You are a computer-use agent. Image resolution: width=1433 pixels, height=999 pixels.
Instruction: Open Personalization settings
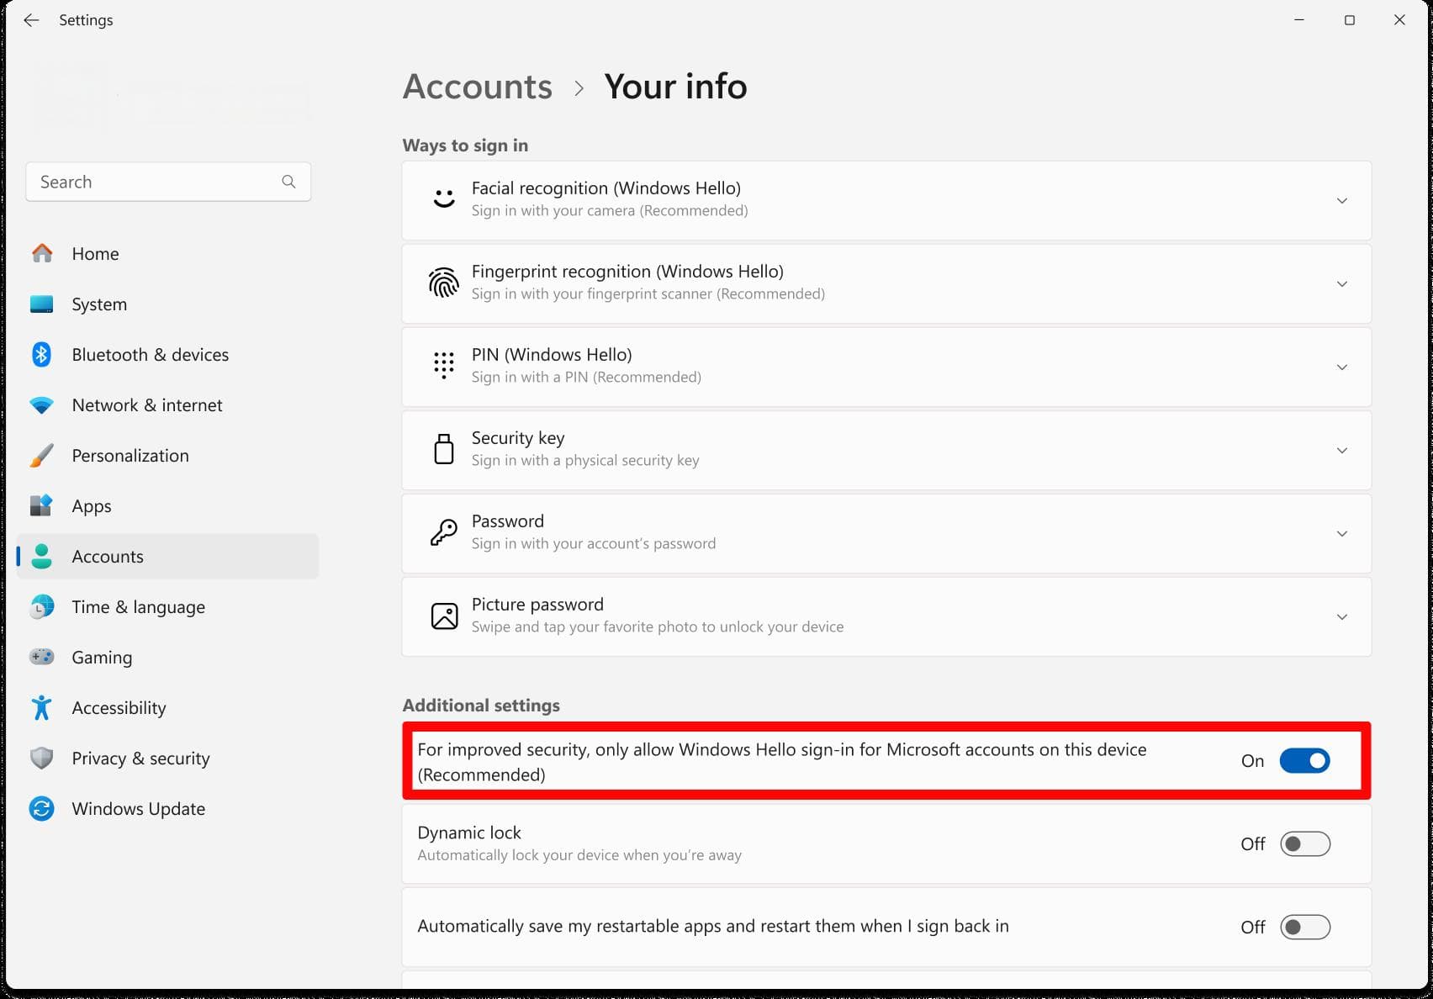pyautogui.click(x=168, y=455)
